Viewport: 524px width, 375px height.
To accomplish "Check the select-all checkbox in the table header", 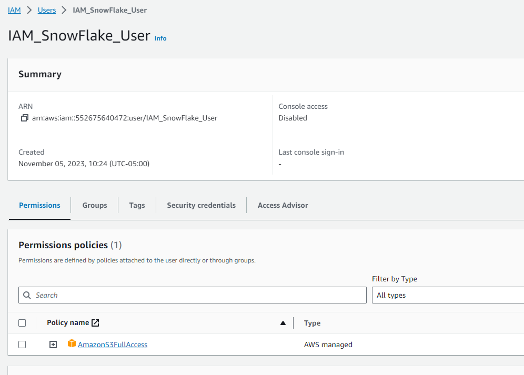I will pos(22,322).
